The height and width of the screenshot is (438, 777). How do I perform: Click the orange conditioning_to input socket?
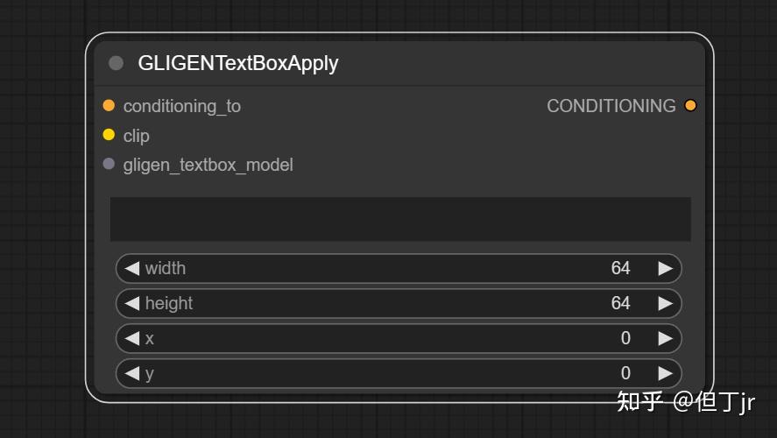click(109, 105)
